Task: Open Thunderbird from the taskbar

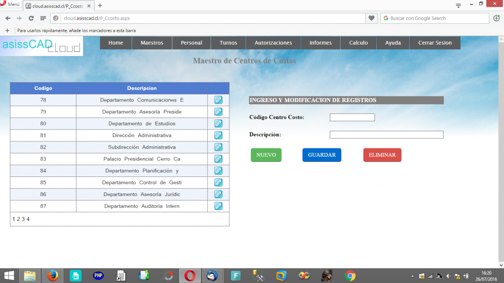Action: tap(213, 275)
